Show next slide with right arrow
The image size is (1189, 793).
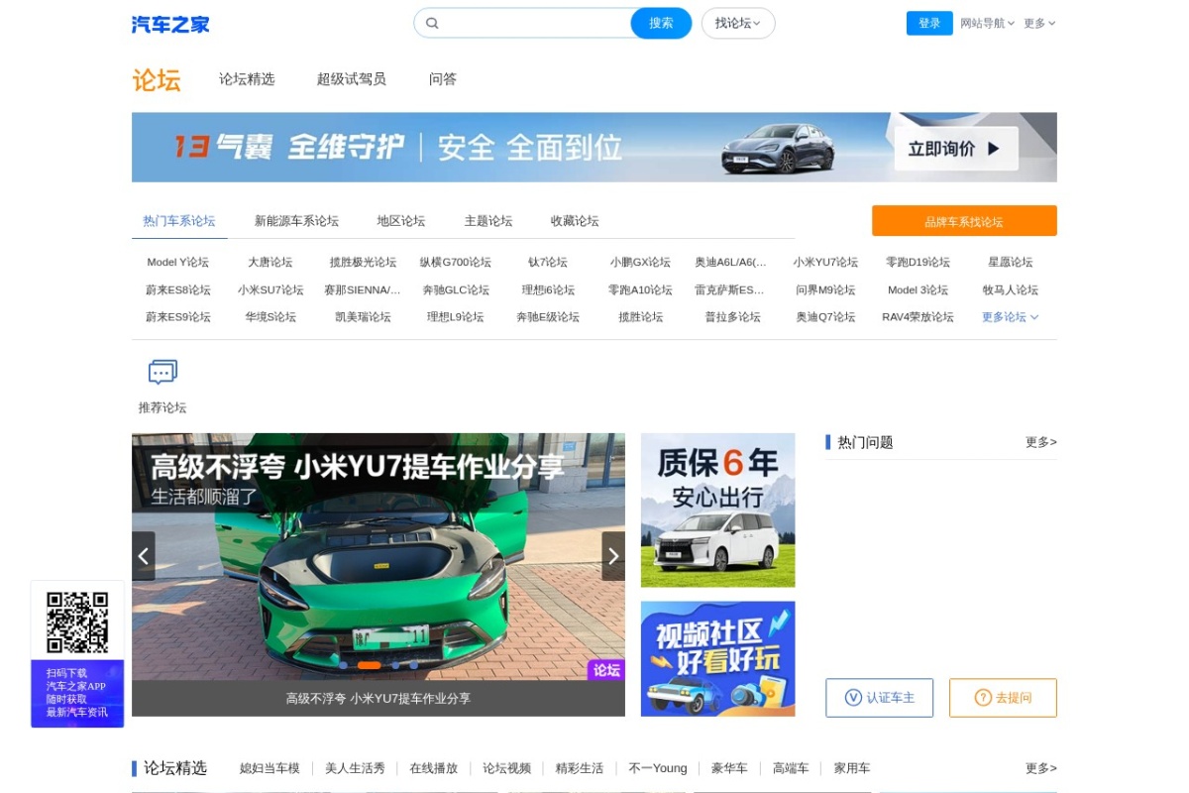click(613, 556)
